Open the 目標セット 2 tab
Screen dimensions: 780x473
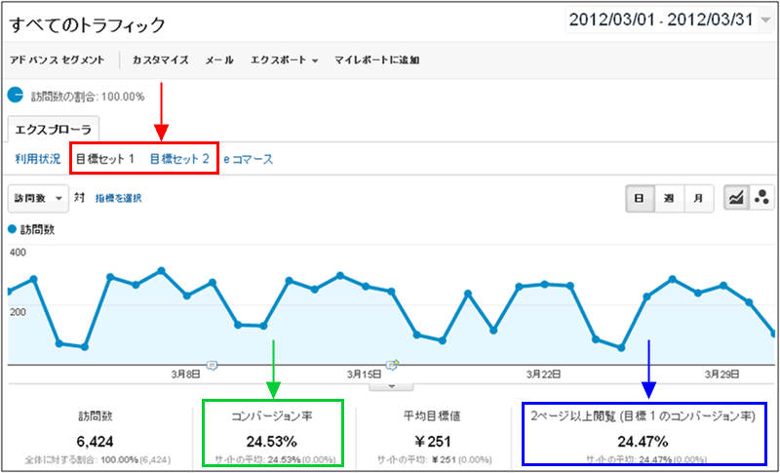point(179,158)
